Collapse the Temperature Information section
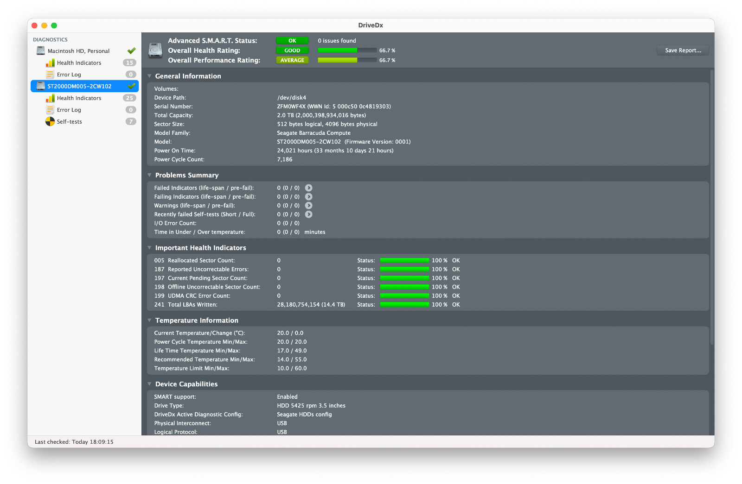Image resolution: width=742 pixels, height=484 pixels. [x=150, y=321]
